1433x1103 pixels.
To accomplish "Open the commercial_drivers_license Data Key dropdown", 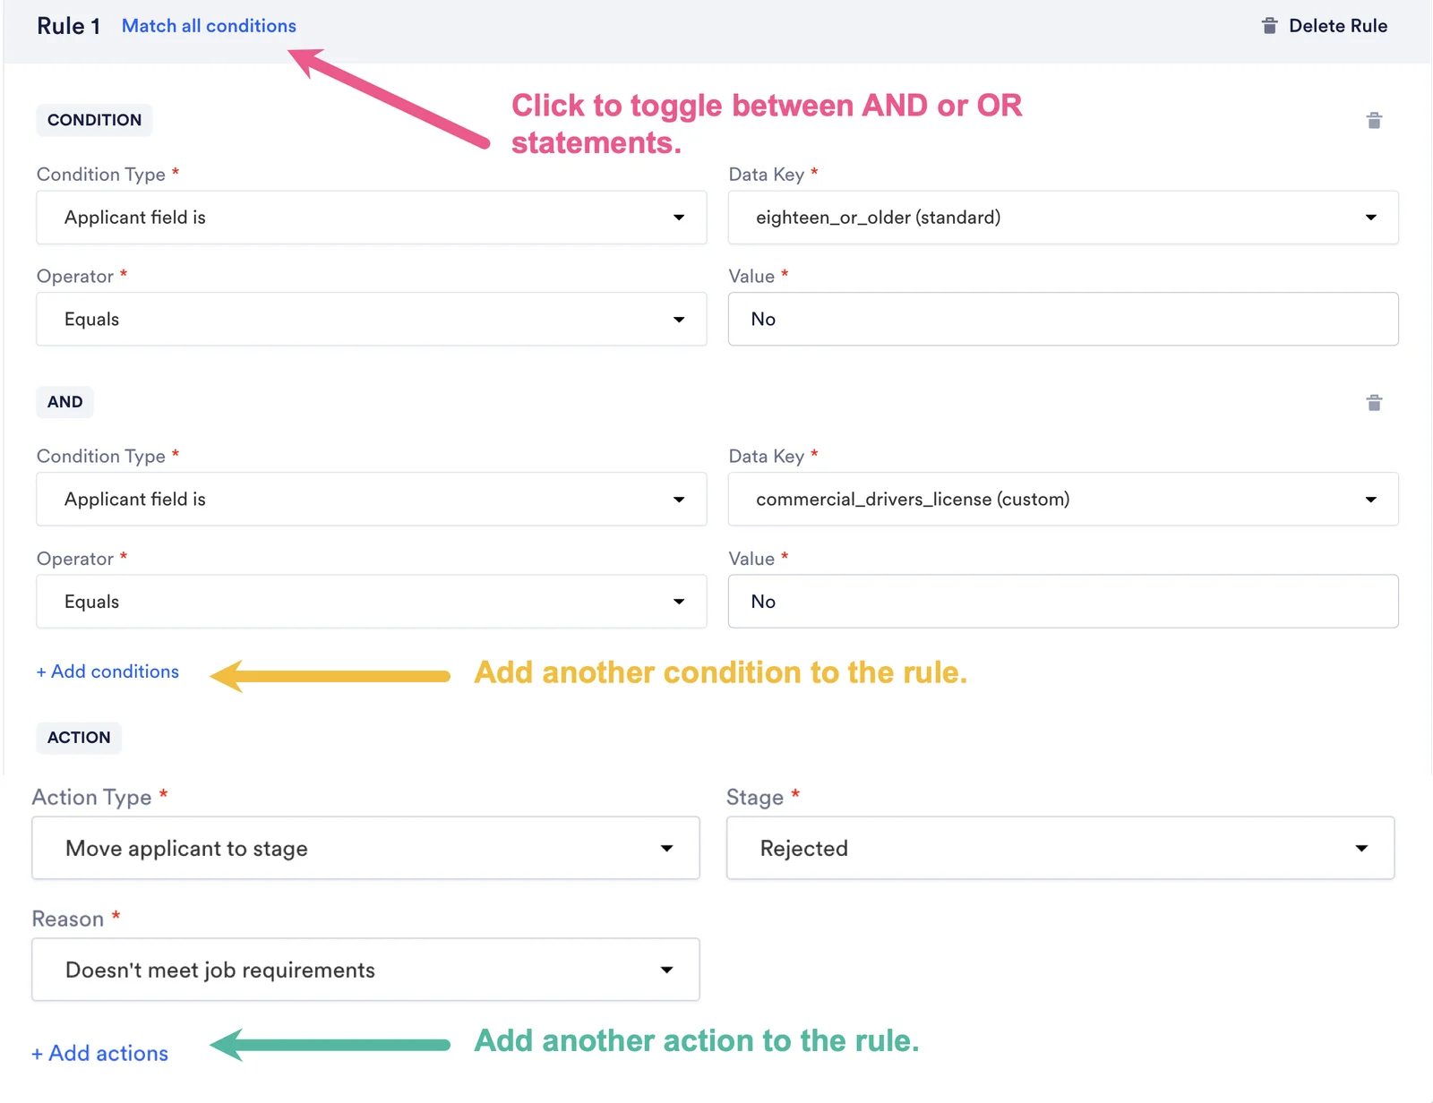I will click(x=1063, y=500).
